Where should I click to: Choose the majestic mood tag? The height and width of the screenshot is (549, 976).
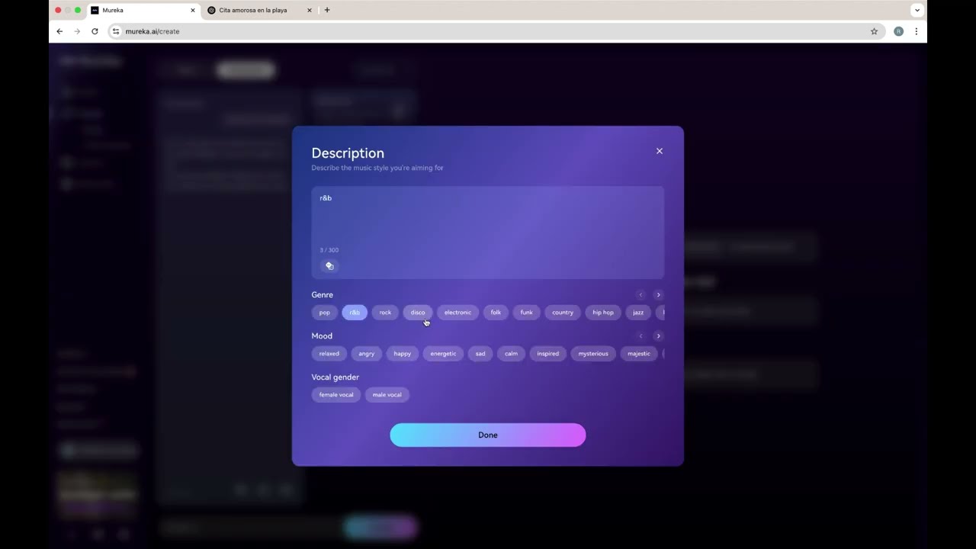[639, 354]
